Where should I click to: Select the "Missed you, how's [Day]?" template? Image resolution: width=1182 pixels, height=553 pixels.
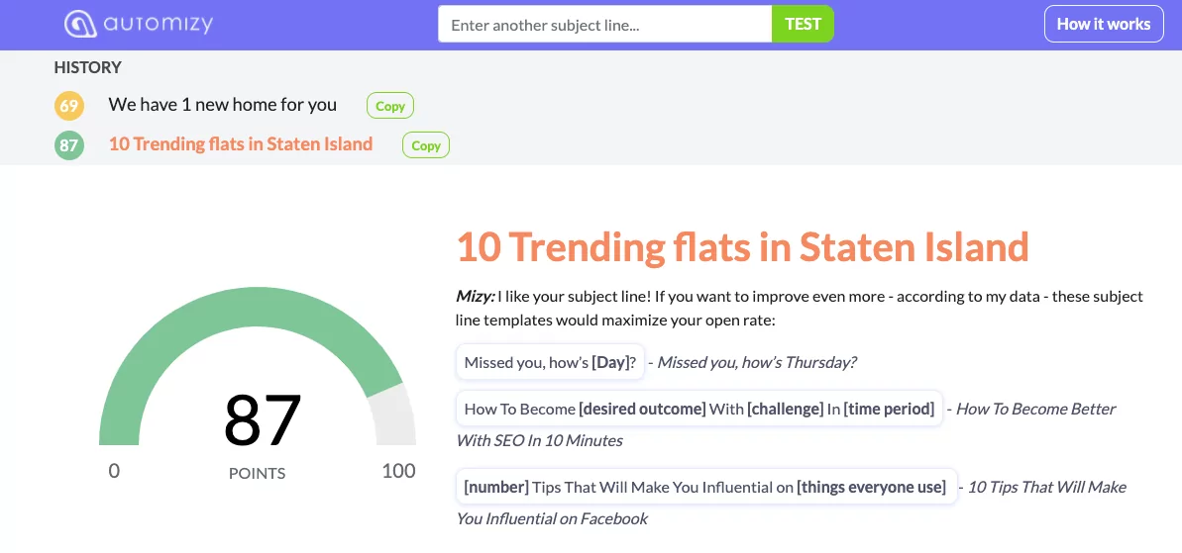point(550,362)
